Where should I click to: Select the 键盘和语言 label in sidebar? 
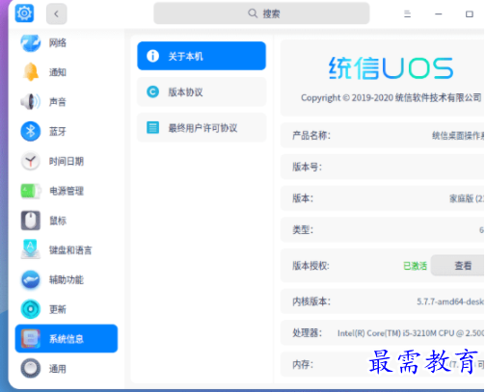[x=70, y=250]
